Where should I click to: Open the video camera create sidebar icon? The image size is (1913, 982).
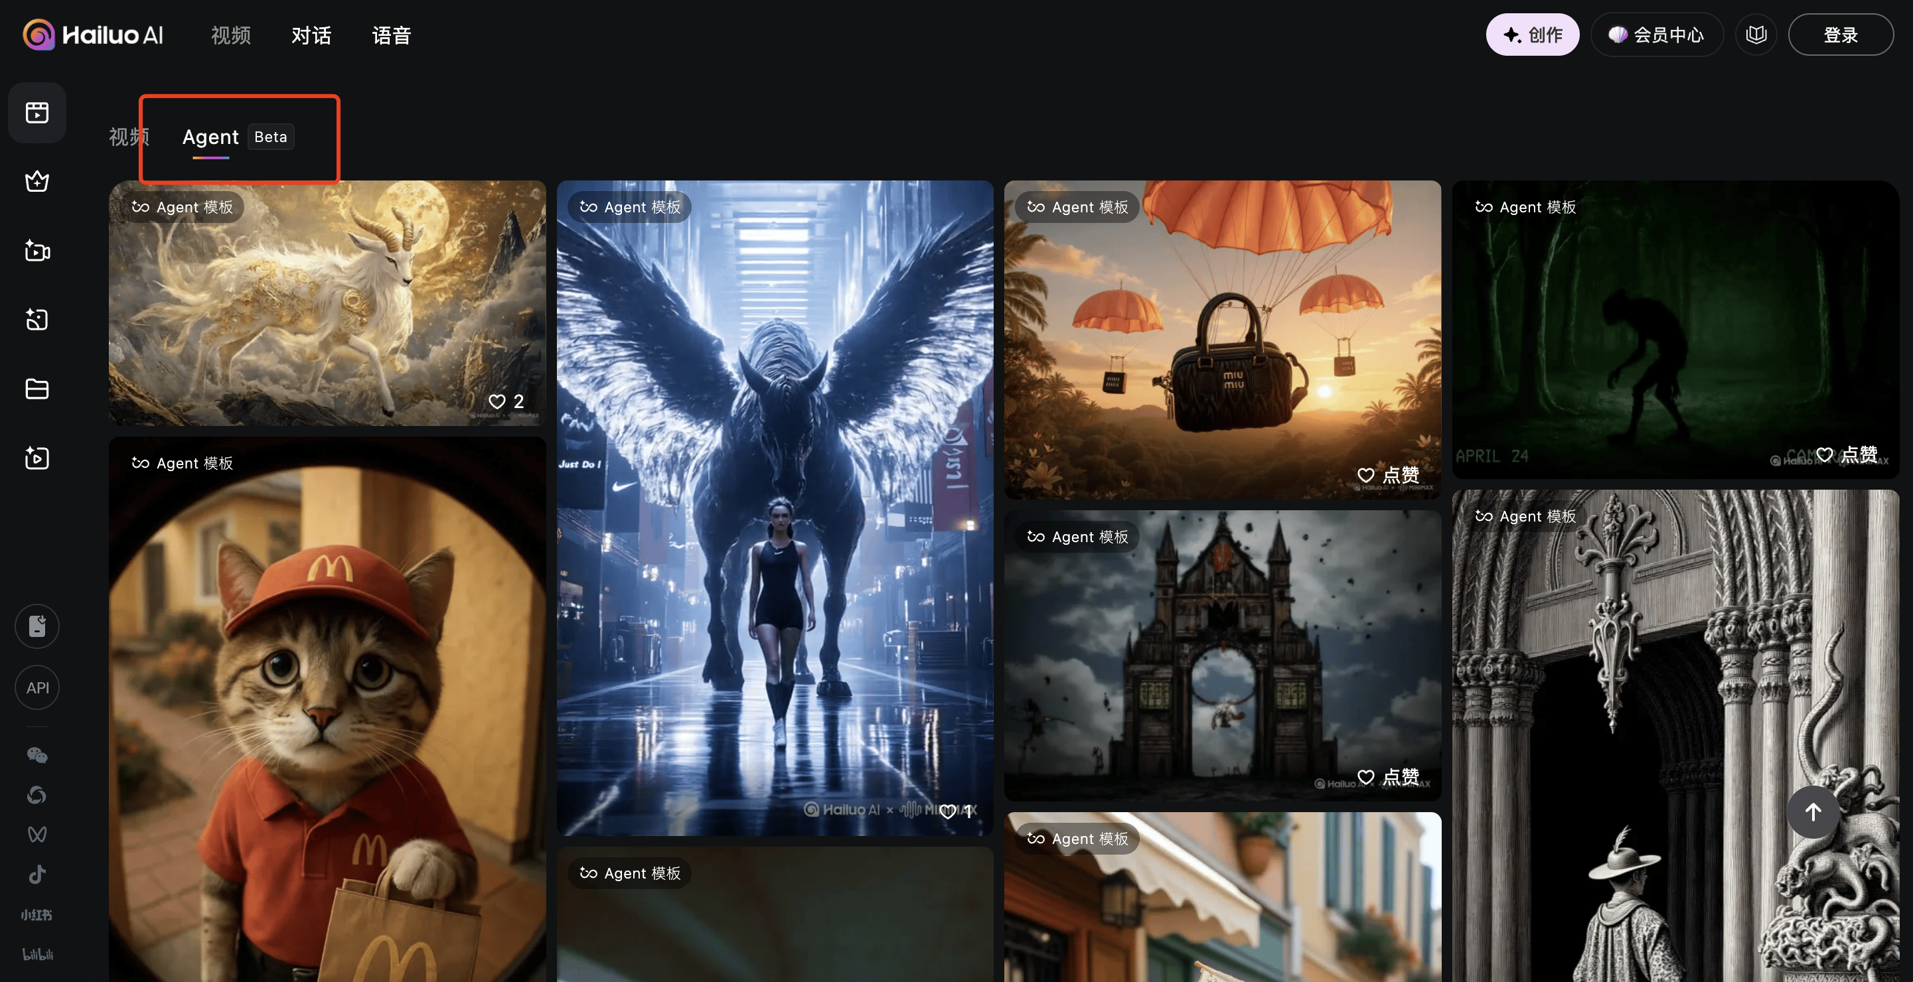37,250
